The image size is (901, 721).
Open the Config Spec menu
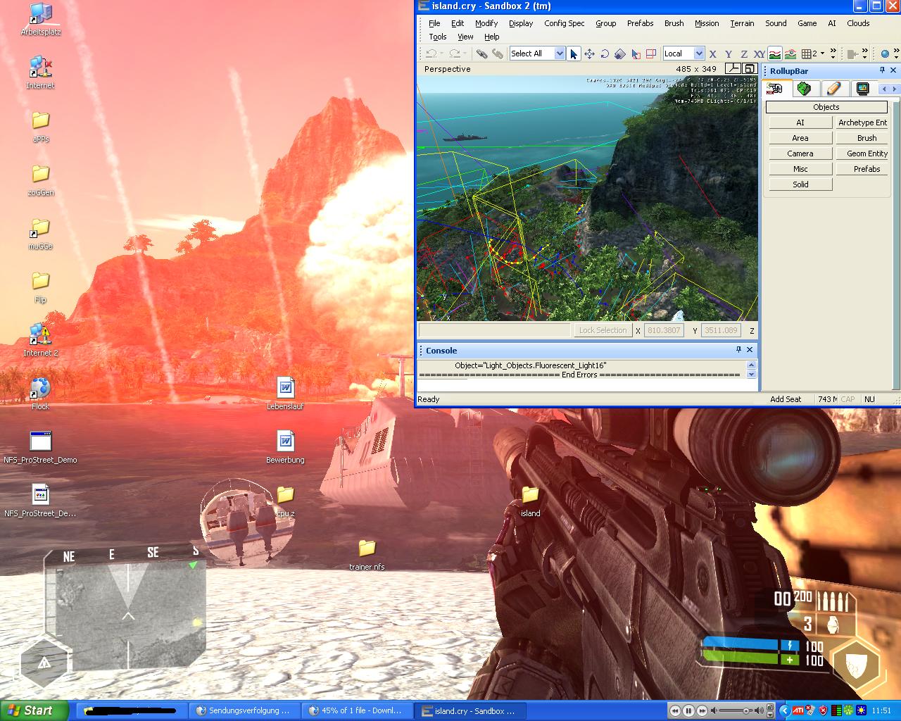pos(564,23)
